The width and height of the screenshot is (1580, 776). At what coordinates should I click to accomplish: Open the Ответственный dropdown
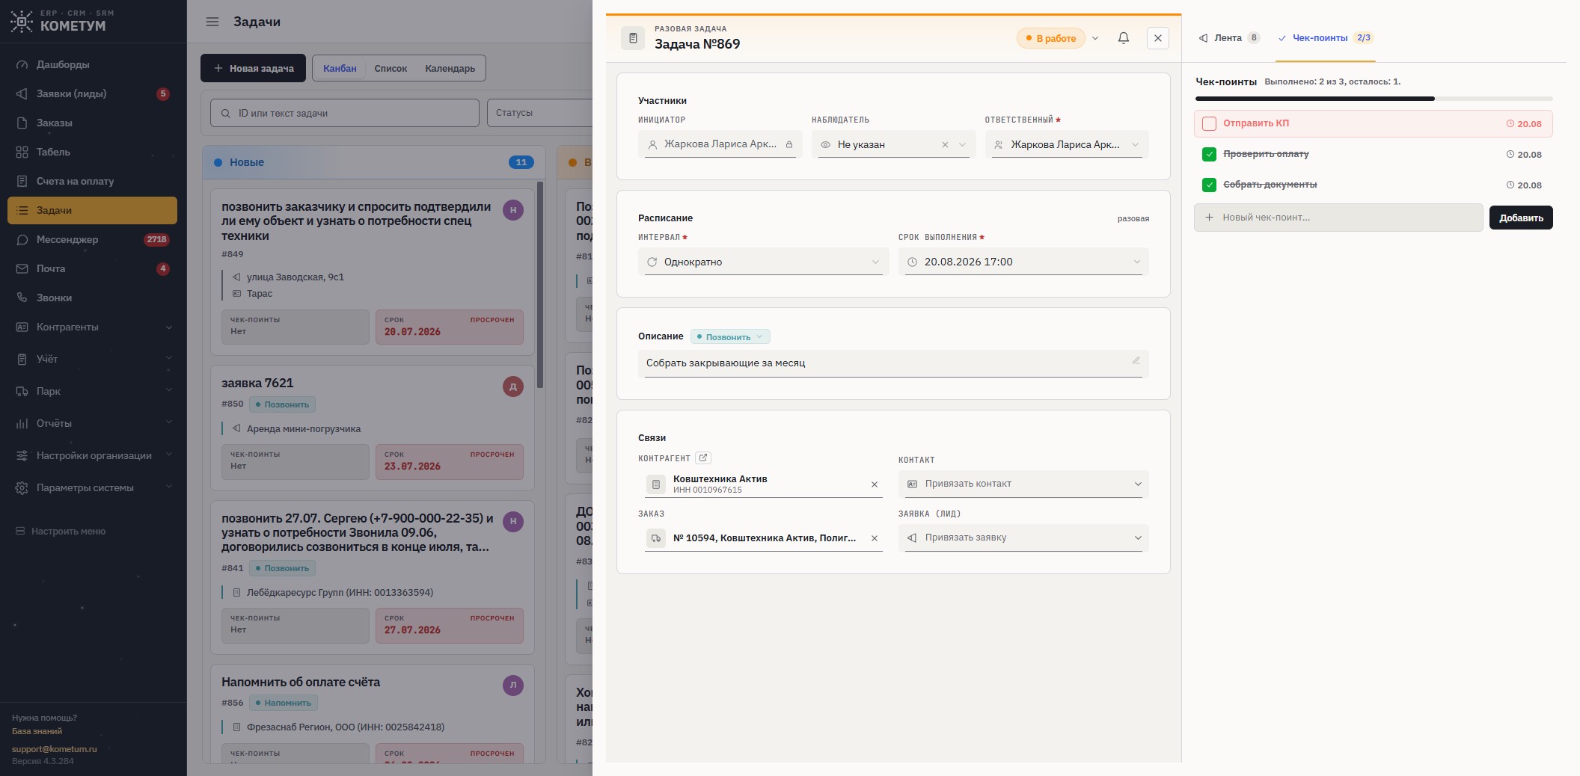point(1067,144)
